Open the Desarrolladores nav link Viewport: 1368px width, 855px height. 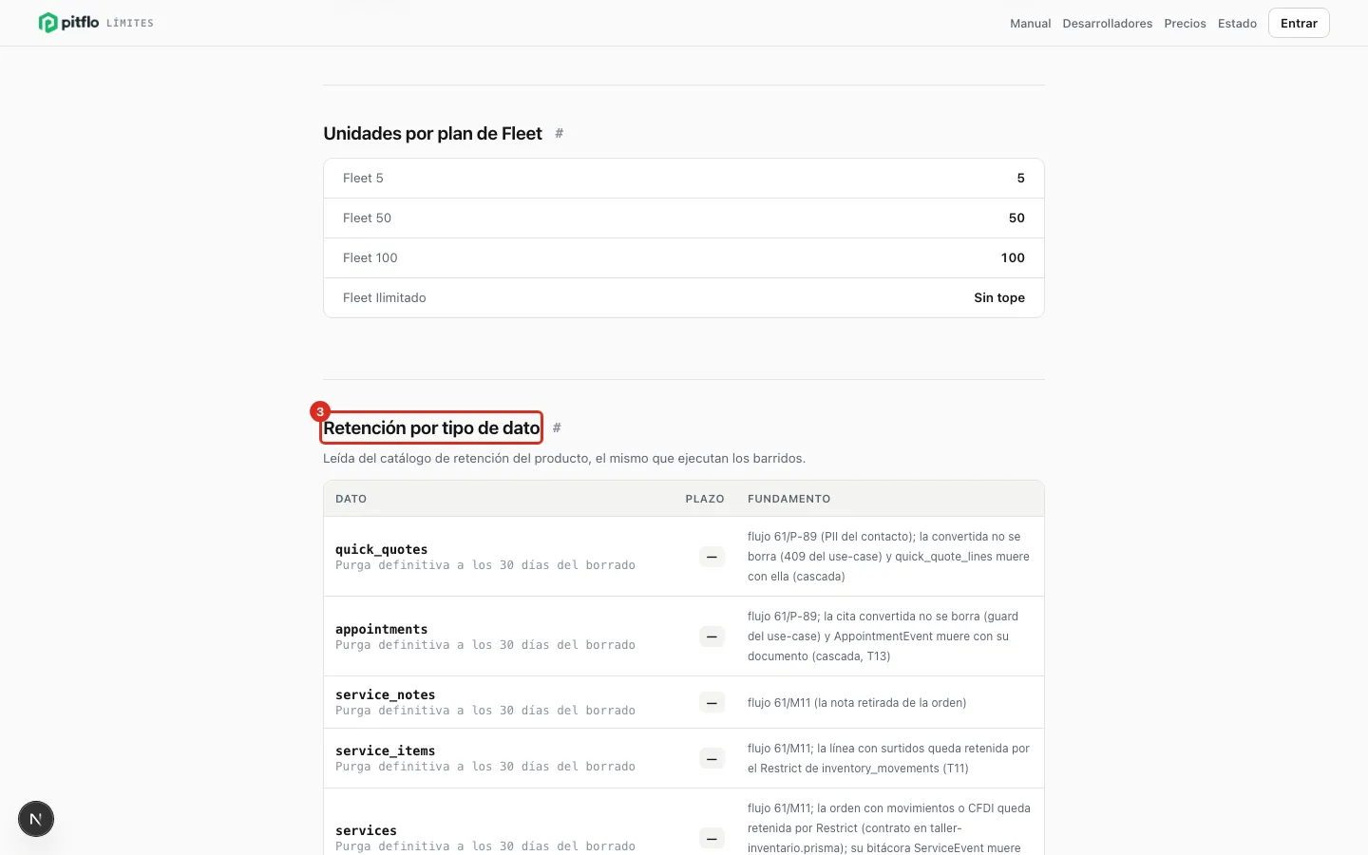[x=1108, y=23]
